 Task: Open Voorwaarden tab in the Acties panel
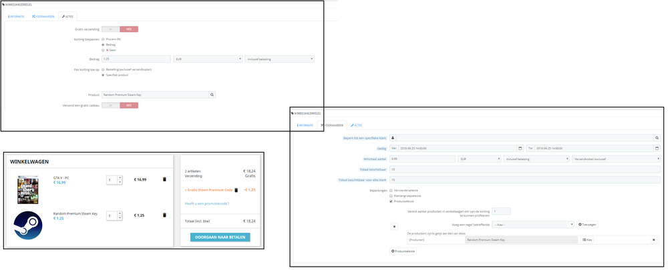coord(43,17)
